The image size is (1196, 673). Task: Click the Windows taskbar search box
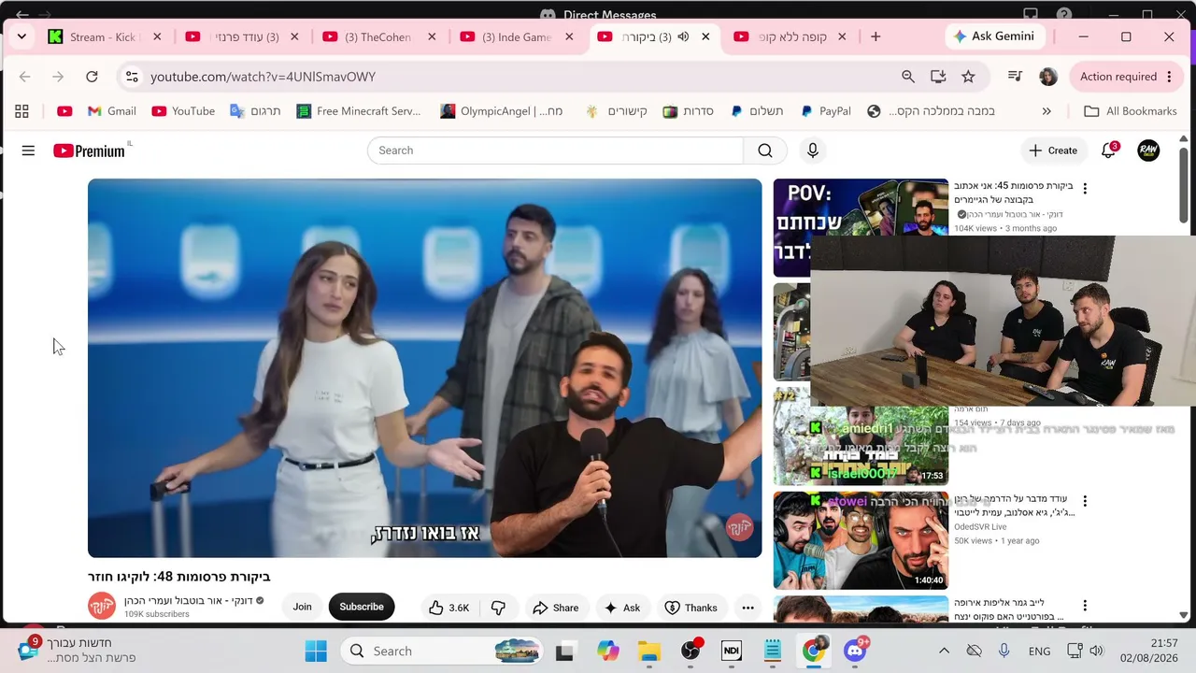pyautogui.click(x=444, y=652)
